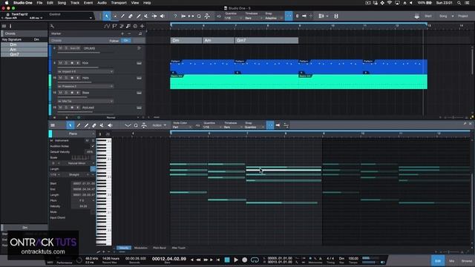Select the Listen speaker tool in the piano roll
Screen dimensions: 475x267
(110, 125)
